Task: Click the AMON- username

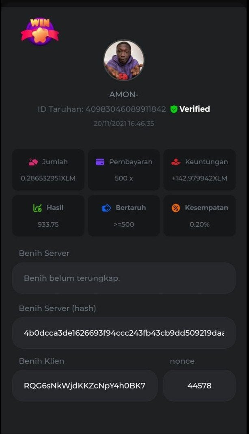Action: [x=124, y=94]
